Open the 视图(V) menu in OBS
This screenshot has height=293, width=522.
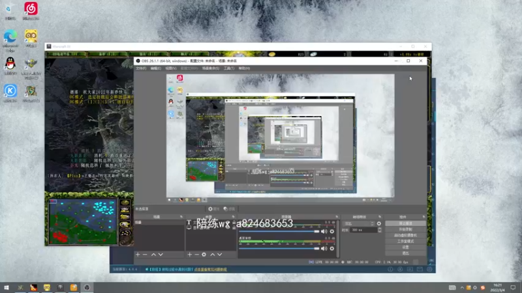pos(171,68)
